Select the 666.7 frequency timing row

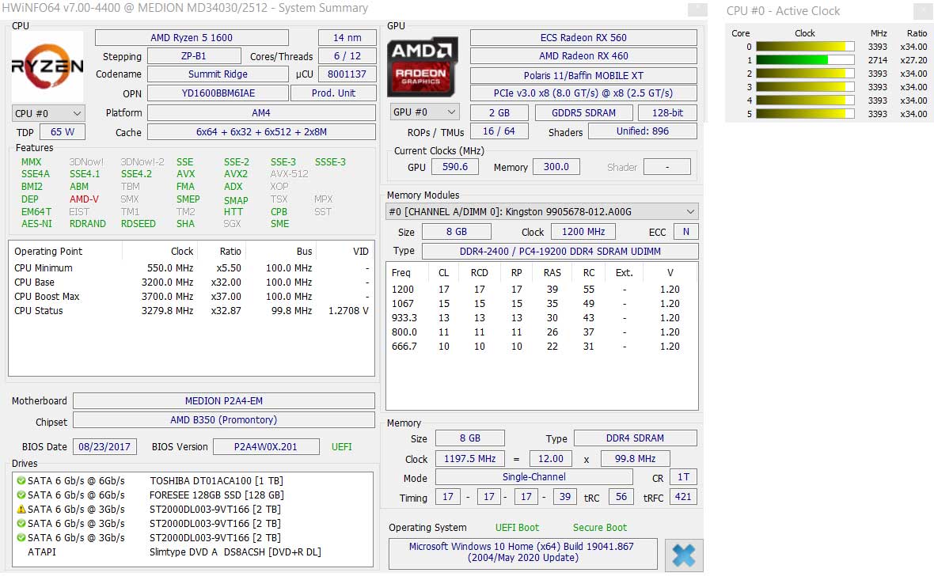[541, 347]
